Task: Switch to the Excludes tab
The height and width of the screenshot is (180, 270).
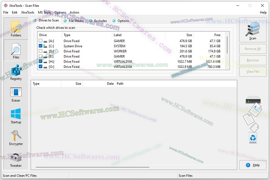Action: point(98,21)
